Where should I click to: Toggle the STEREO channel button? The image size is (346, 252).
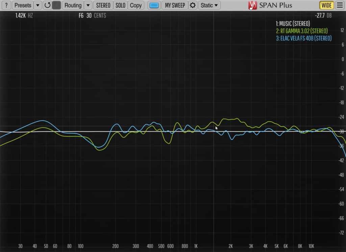pyautogui.click(x=103, y=5)
